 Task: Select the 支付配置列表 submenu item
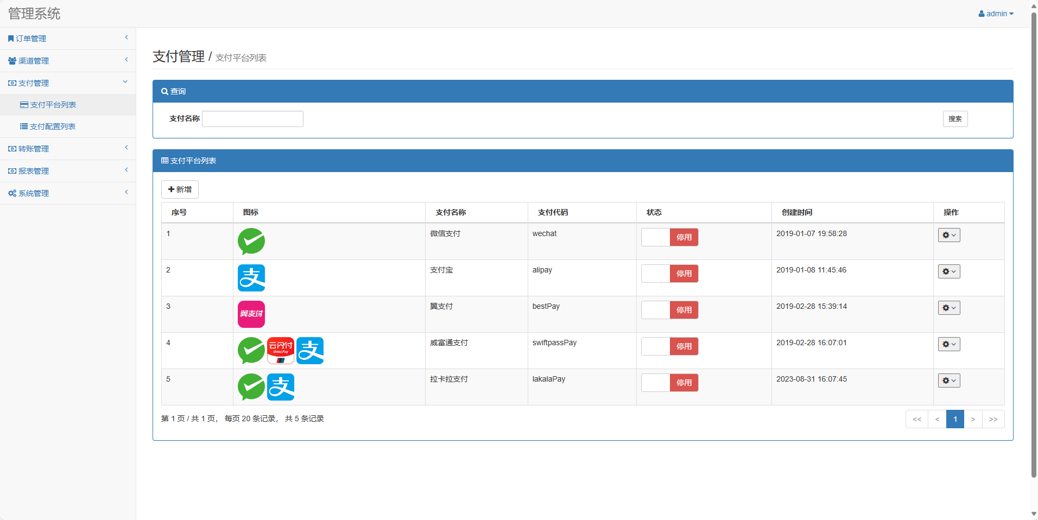(68, 126)
